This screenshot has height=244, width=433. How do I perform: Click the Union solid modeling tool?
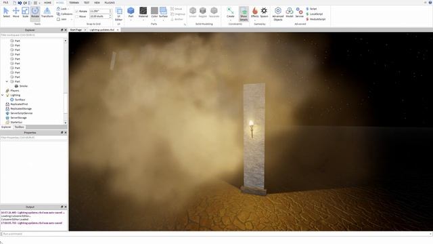[193, 12]
